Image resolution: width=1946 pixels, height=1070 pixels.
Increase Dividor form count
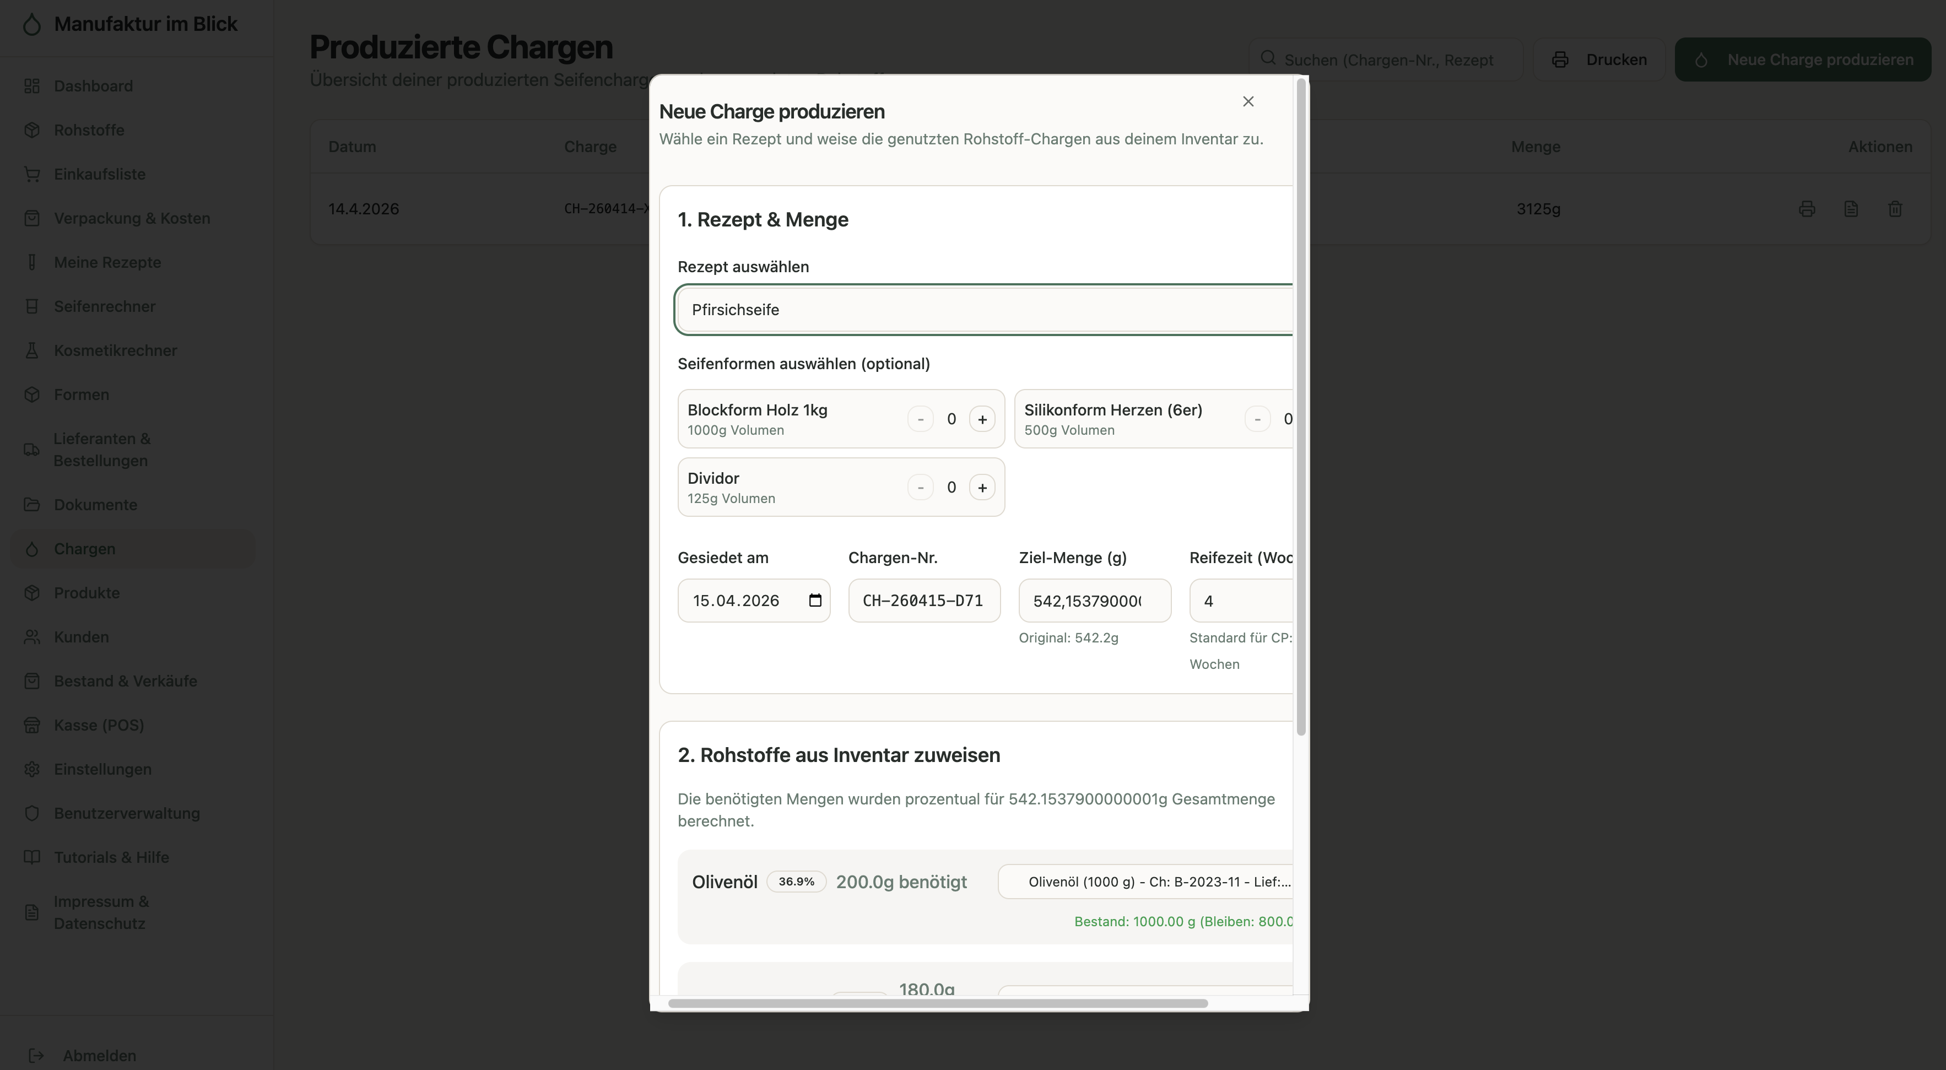[982, 488]
